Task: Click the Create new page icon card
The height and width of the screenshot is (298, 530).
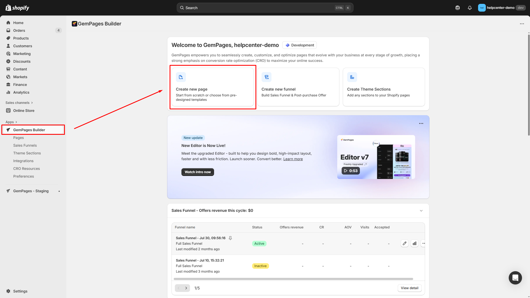Action: pyautogui.click(x=181, y=77)
